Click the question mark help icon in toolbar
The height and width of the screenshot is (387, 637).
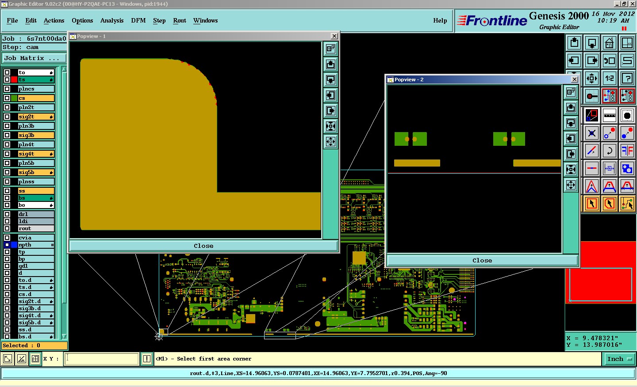(627, 78)
